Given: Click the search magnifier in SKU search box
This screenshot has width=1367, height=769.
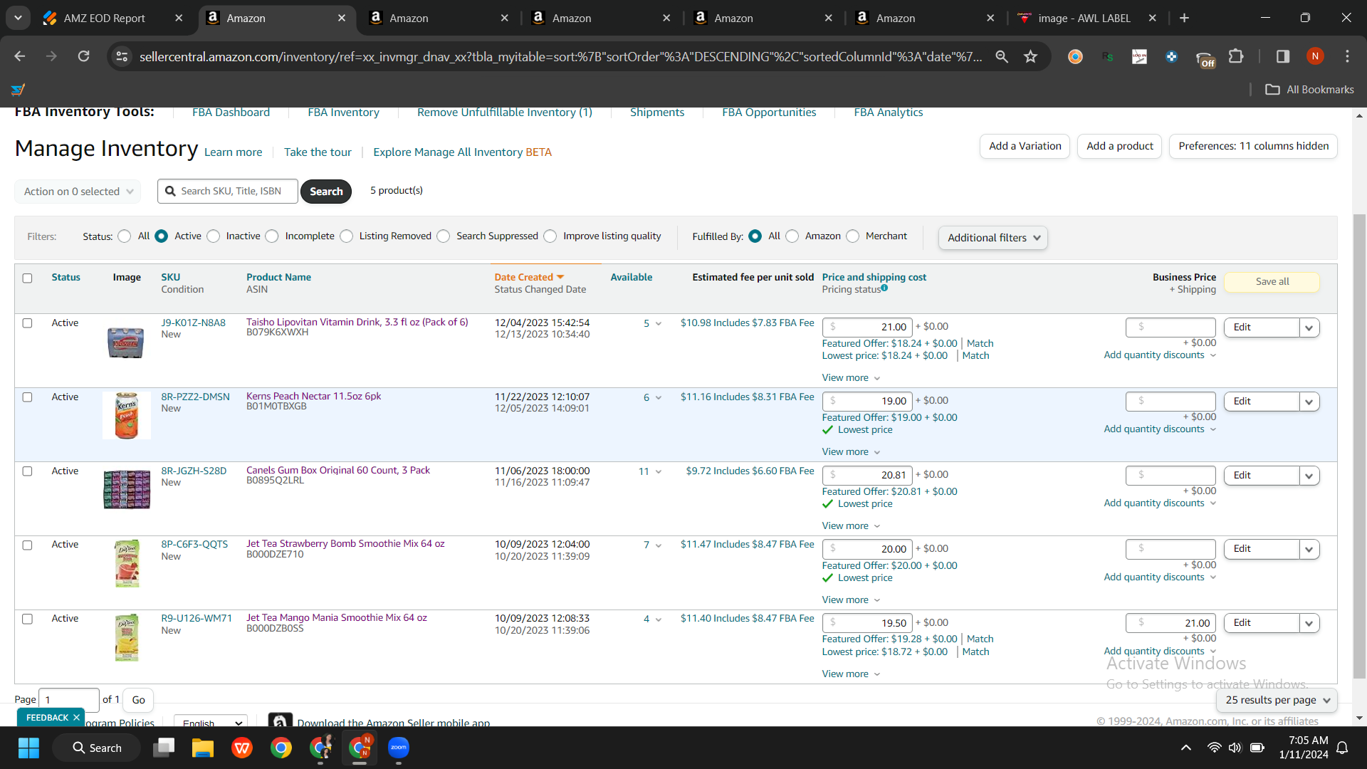Looking at the screenshot, I should click(170, 191).
